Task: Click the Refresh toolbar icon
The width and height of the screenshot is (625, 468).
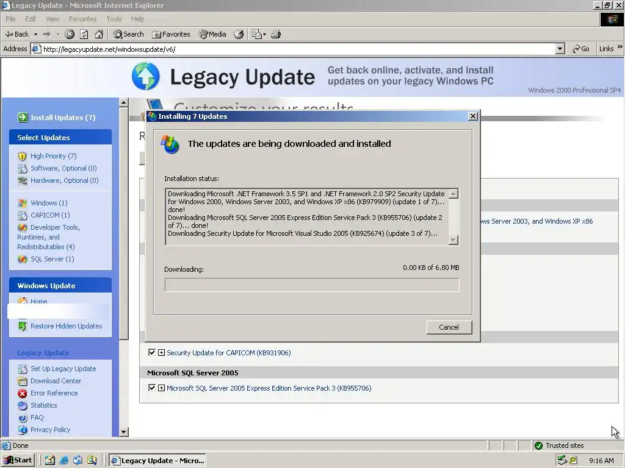Action: [x=84, y=34]
